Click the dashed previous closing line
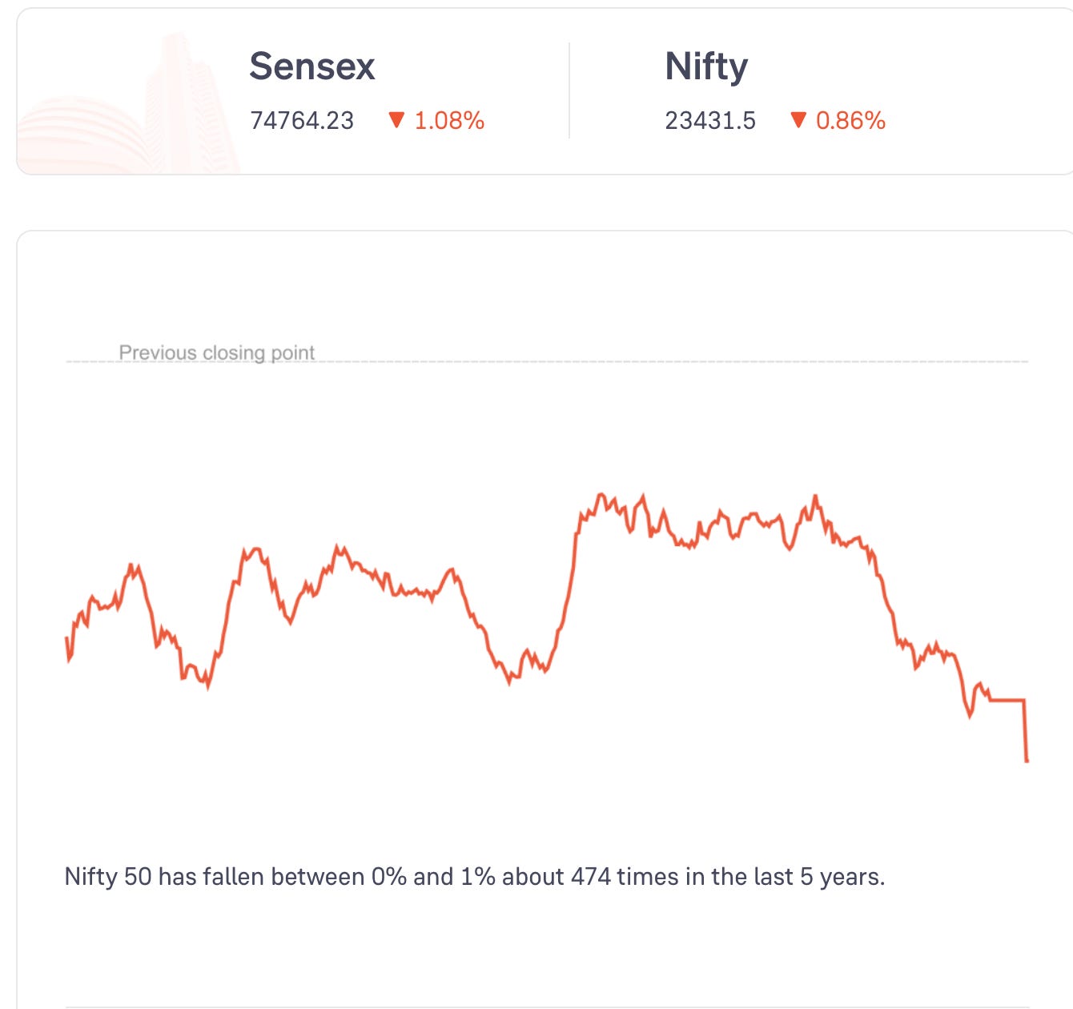Screen dimensions: 1073x1009 [547, 362]
